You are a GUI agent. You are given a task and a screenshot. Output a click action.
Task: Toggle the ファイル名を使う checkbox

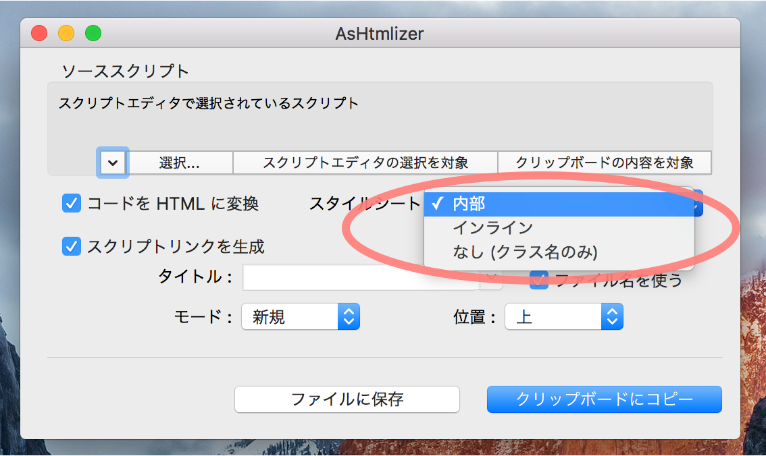click(538, 280)
